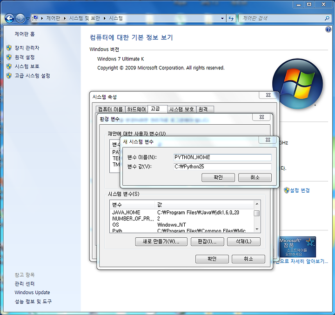Select the 시스템 breadcrumb
Image resolution: width=335 pixels, height=315 pixels.
pyautogui.click(x=116, y=18)
